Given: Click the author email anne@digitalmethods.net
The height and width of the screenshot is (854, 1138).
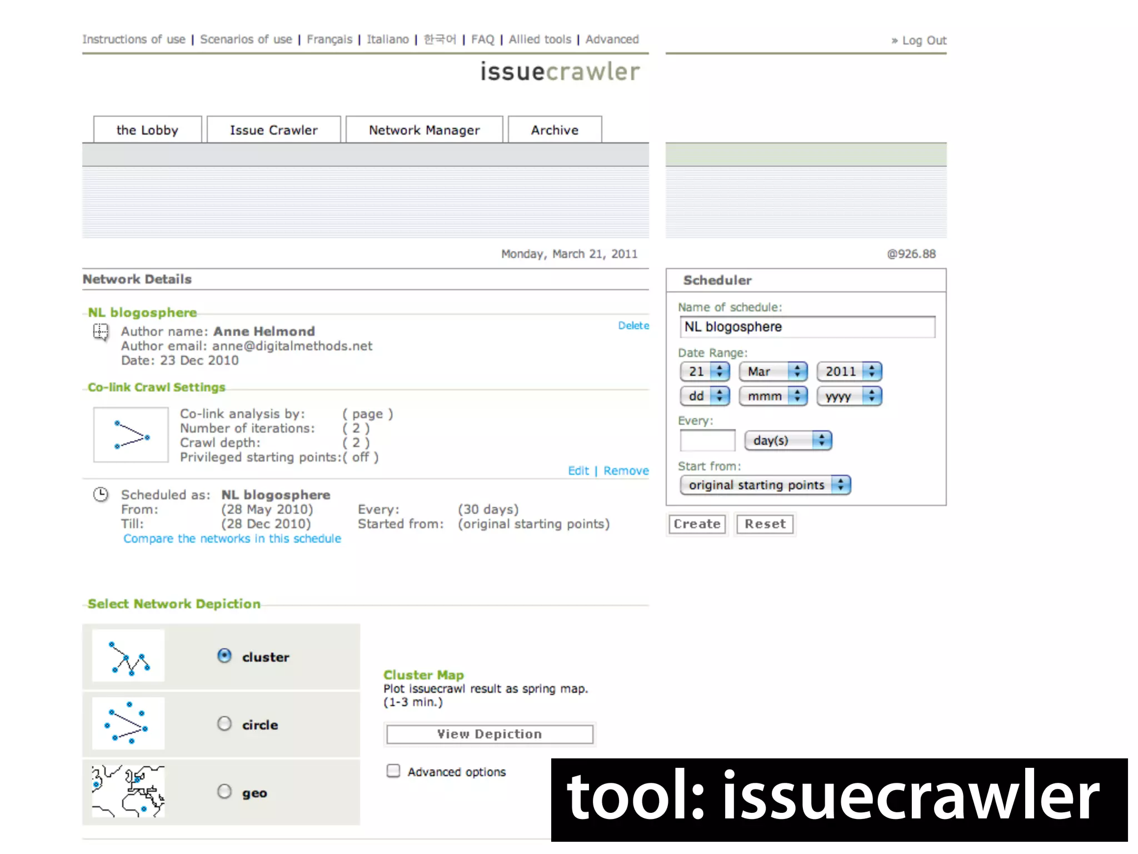Looking at the screenshot, I should point(292,346).
